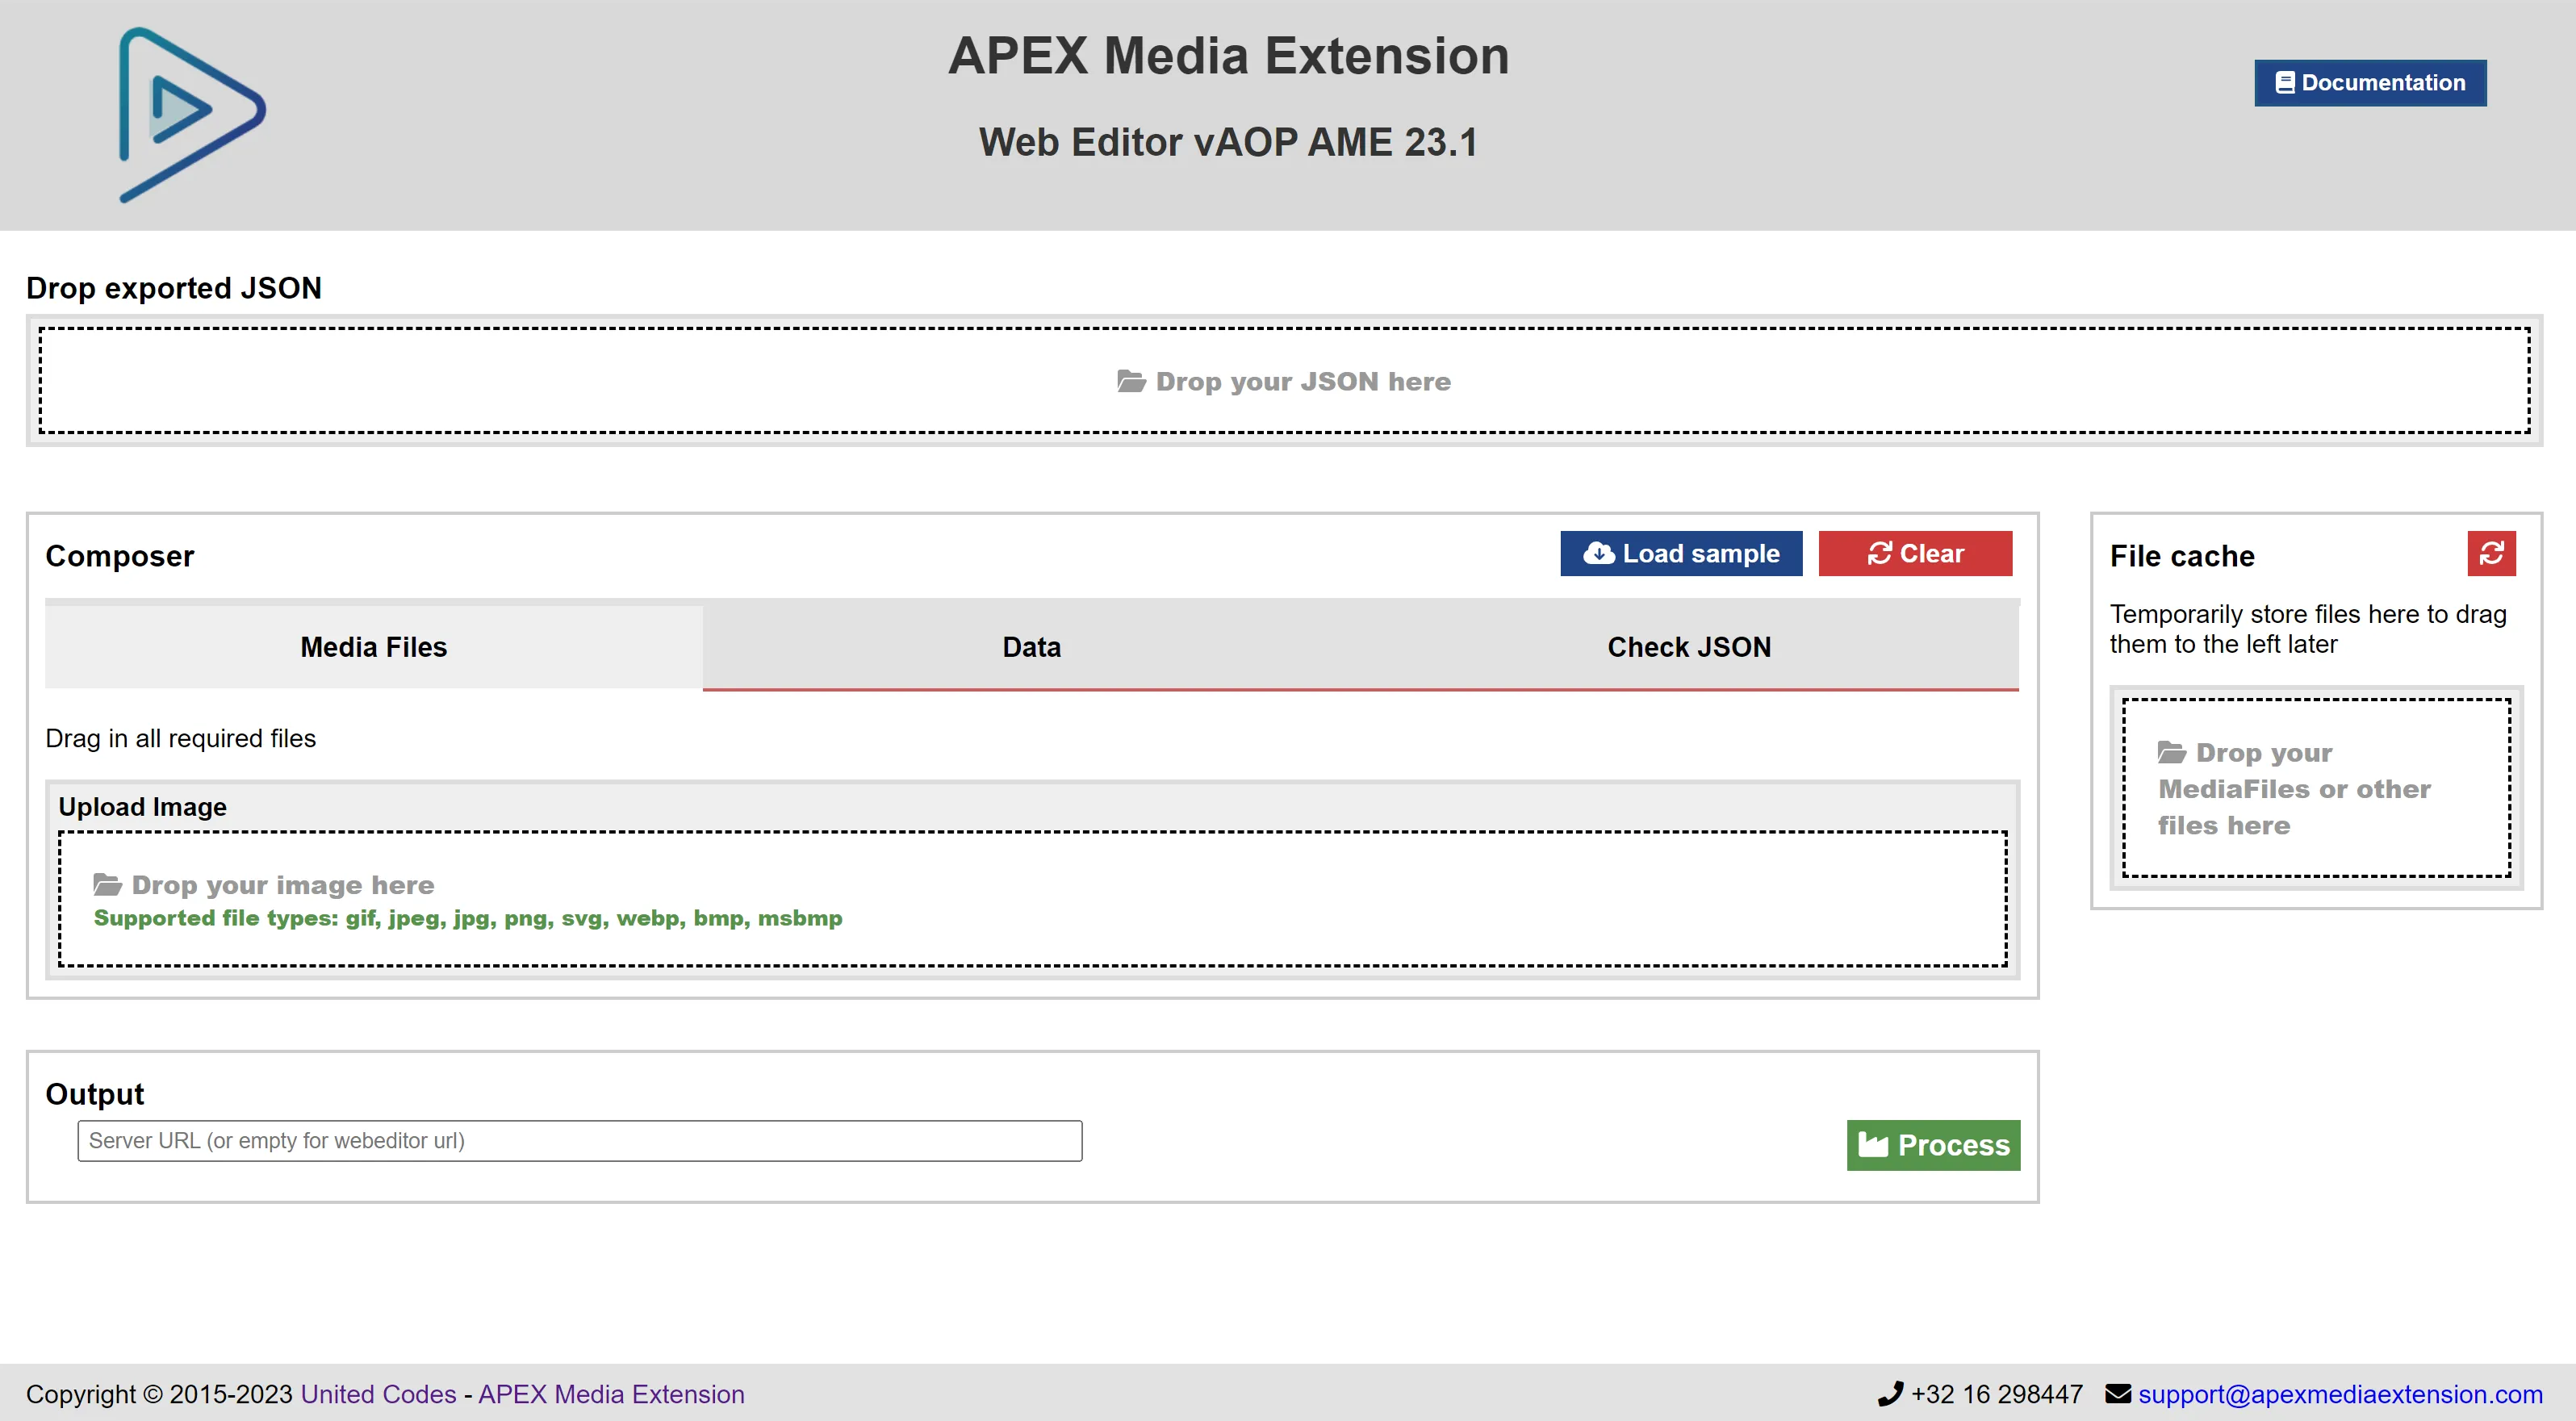Click the APEX Media Extension play logo
Image resolution: width=2576 pixels, height=1421 pixels.
tap(192, 115)
